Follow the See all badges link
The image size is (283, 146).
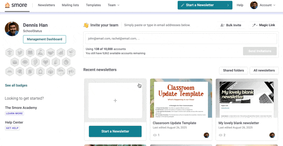point(16,85)
